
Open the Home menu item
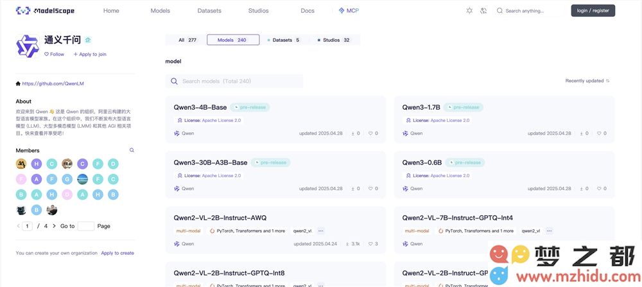point(111,11)
